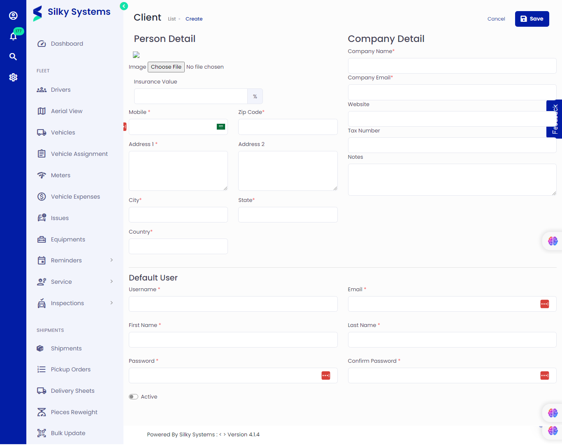The width and height of the screenshot is (562, 445).
Task: Open Dashboard from the sidebar
Action: (67, 44)
